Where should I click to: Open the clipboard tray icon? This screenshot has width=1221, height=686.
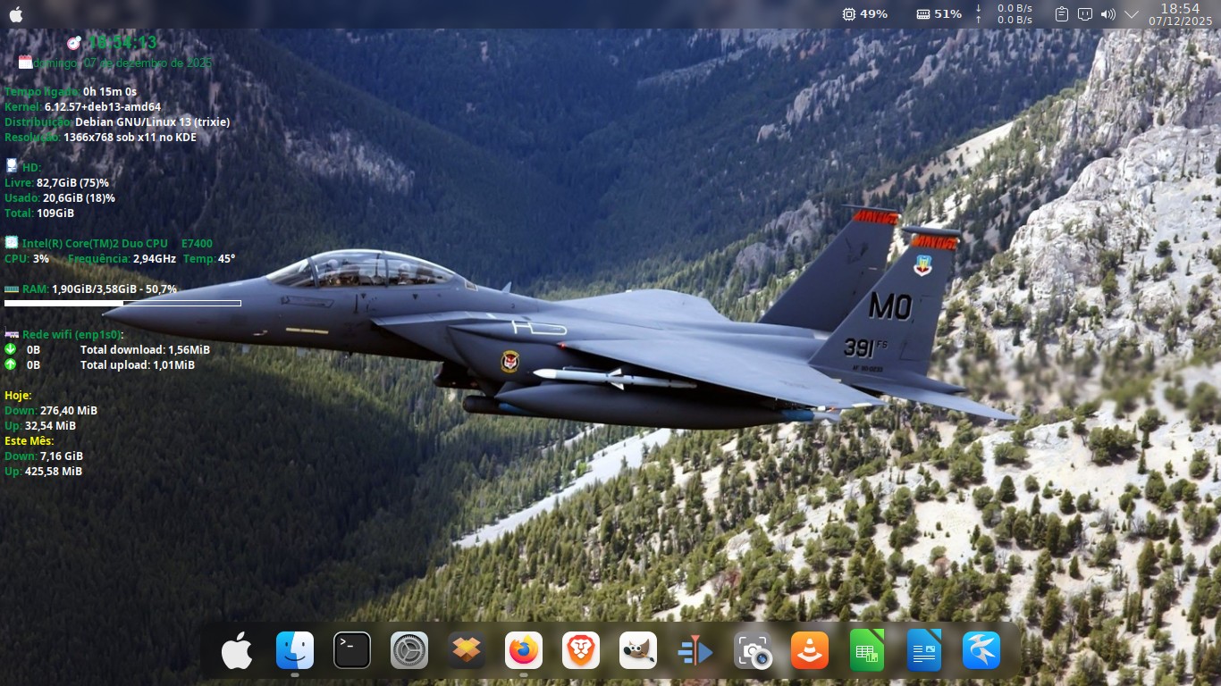coord(1061,14)
